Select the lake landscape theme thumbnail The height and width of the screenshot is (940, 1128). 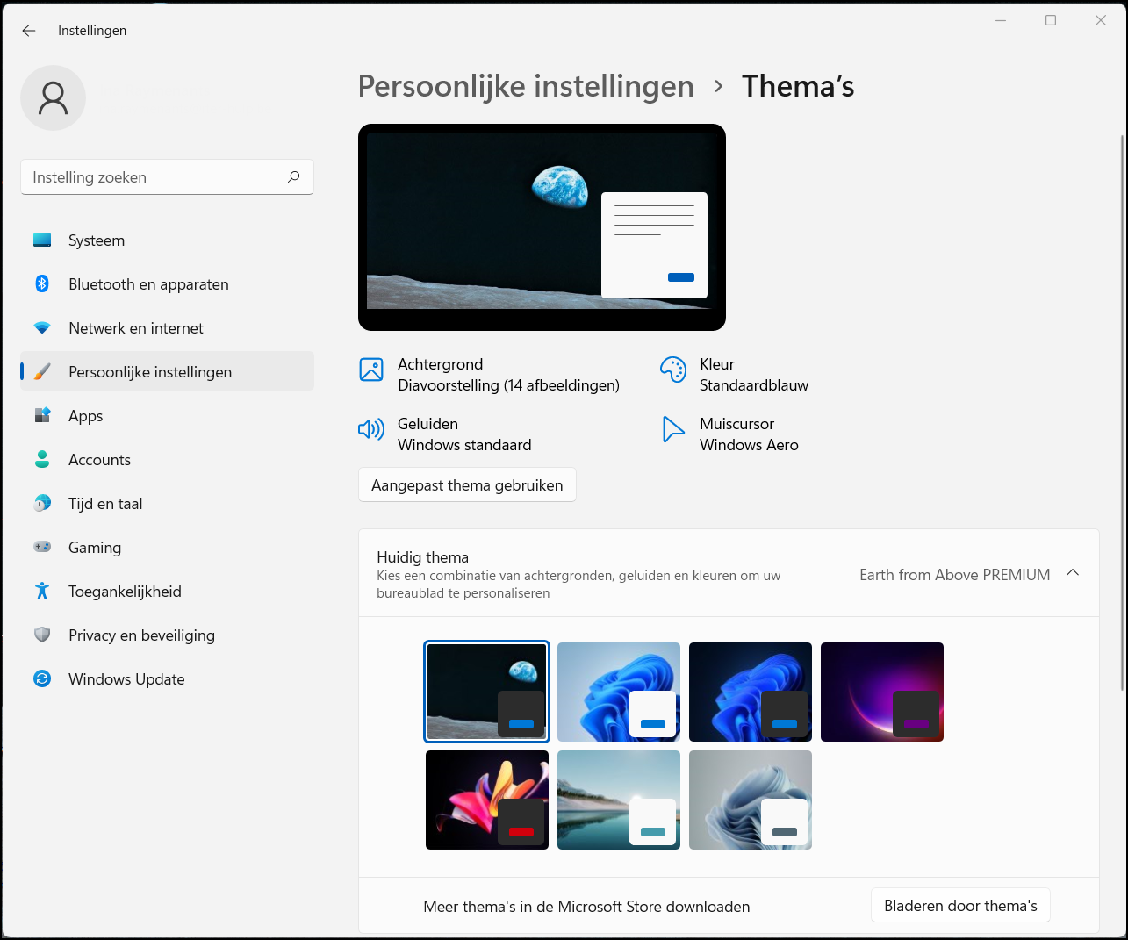pos(619,800)
